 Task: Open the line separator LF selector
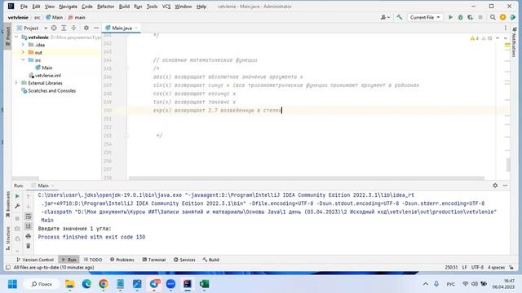click(464, 268)
